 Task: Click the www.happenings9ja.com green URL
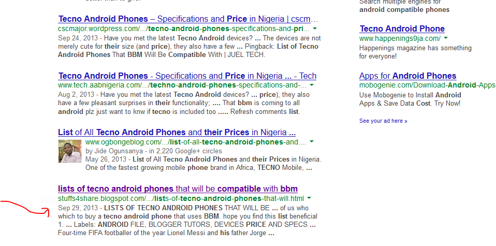(400, 39)
